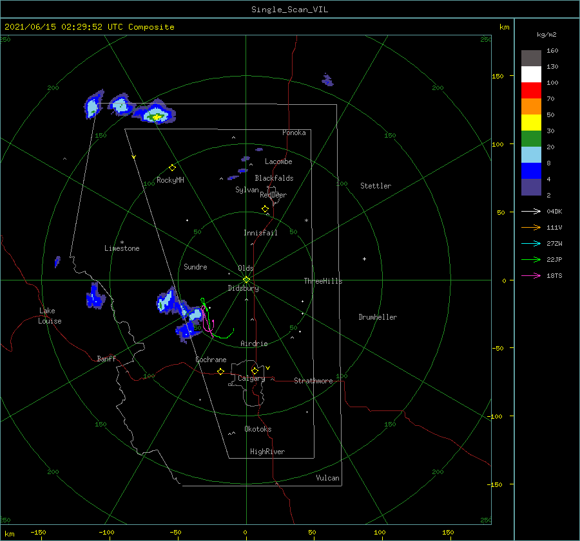Click the orange 111V track arrow

[x=531, y=228]
